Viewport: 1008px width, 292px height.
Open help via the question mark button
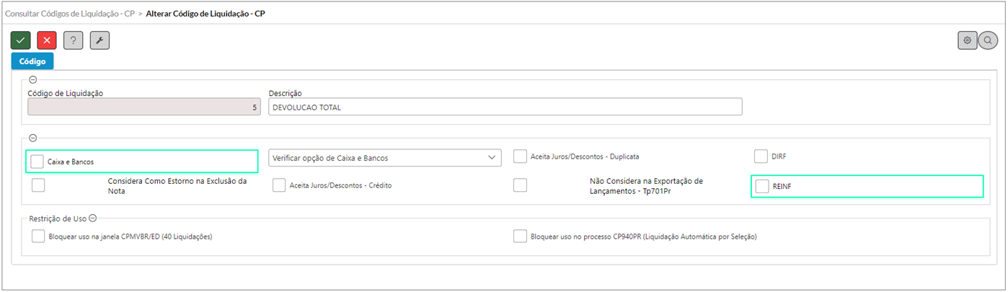(x=73, y=40)
